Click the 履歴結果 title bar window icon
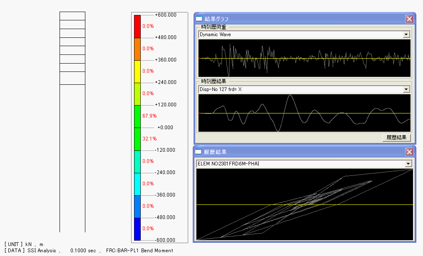This screenshot has height=256, width=423. [x=198, y=152]
